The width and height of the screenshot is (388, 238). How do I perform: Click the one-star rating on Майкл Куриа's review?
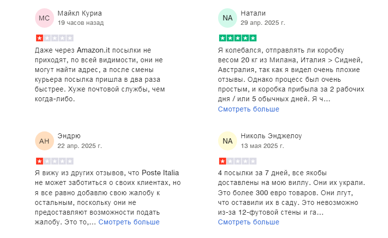[x=55, y=38]
